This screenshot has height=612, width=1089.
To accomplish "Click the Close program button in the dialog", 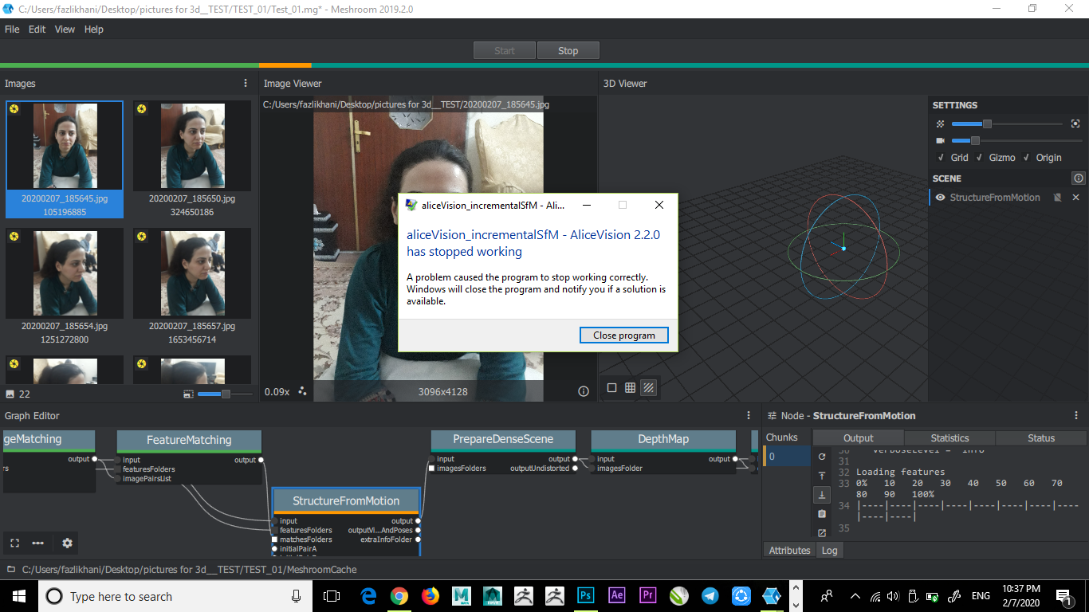I will [x=623, y=335].
